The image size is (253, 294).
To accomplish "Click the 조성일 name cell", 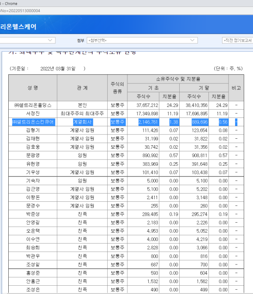I will click(x=33, y=264).
